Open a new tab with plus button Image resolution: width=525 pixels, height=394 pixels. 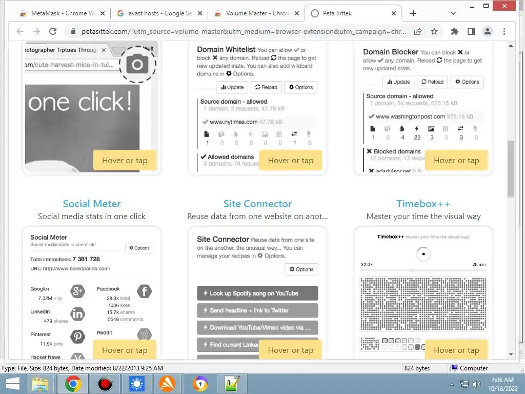(413, 13)
